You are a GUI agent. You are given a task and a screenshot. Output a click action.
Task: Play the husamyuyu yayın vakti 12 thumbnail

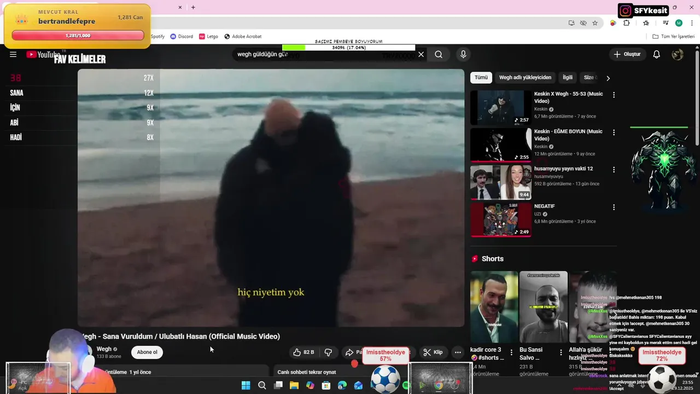tap(500, 183)
